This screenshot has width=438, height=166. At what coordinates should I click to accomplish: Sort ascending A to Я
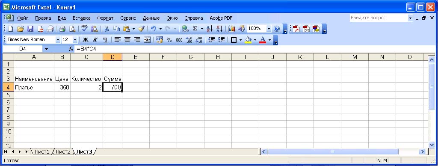pyautogui.click(x=210, y=29)
